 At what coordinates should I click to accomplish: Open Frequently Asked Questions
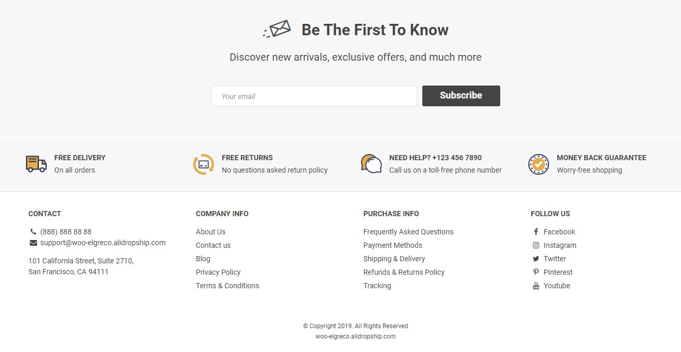tap(408, 232)
